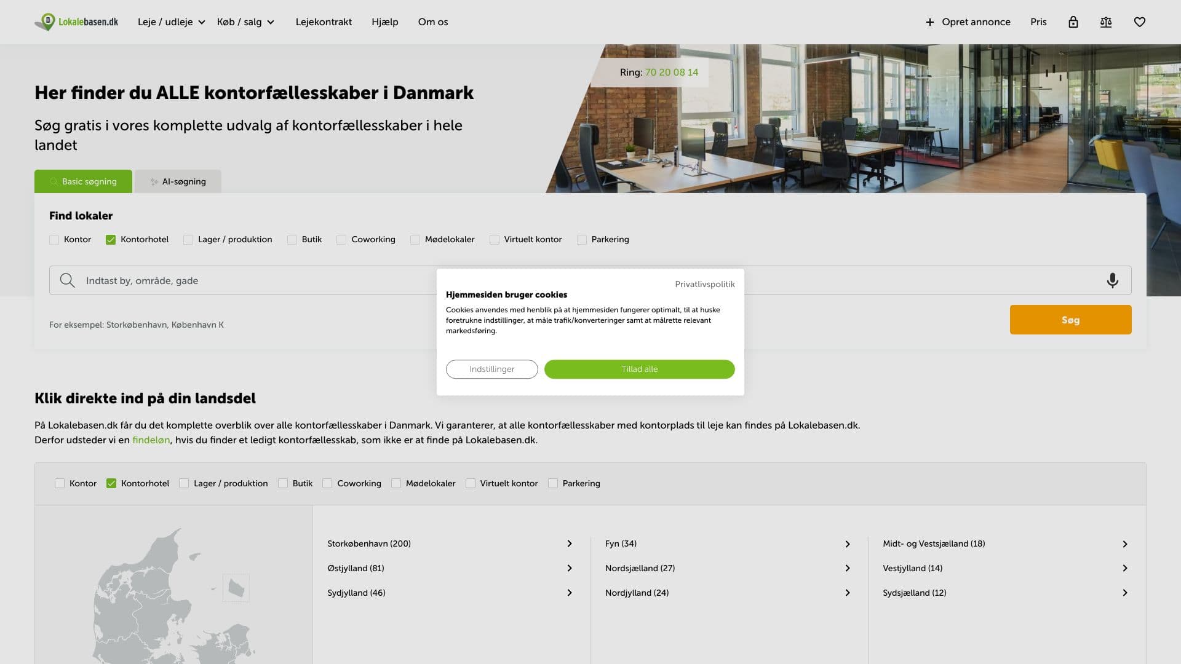Click the Lokalebasen.dk logo

76,22
